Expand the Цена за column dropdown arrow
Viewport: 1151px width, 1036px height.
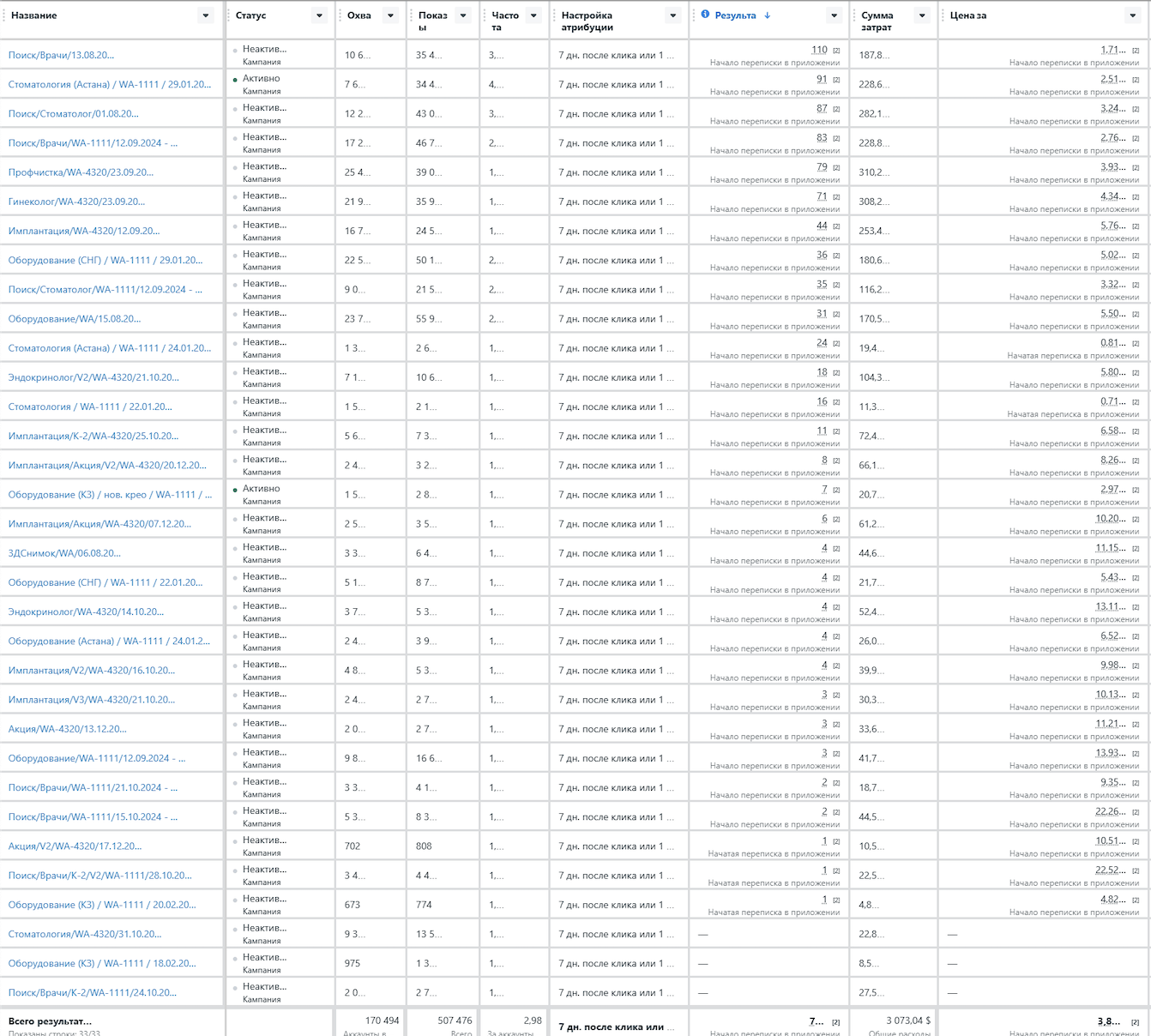click(1132, 15)
